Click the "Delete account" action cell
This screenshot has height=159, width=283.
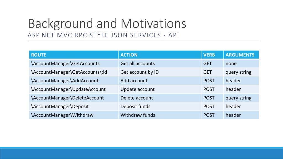click(160, 98)
